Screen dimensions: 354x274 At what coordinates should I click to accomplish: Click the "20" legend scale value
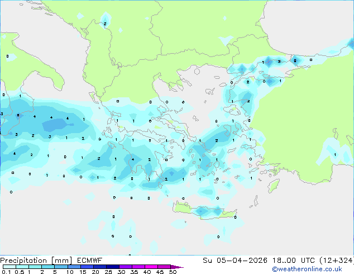pyautogui.click(x=95, y=272)
